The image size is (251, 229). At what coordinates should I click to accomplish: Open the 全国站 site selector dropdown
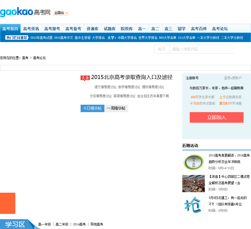point(61,13)
